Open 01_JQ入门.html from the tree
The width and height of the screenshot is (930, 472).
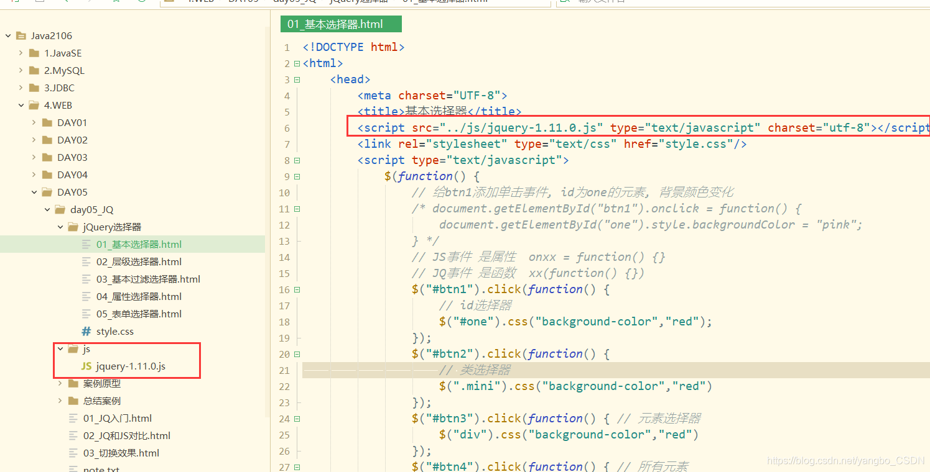click(x=118, y=419)
